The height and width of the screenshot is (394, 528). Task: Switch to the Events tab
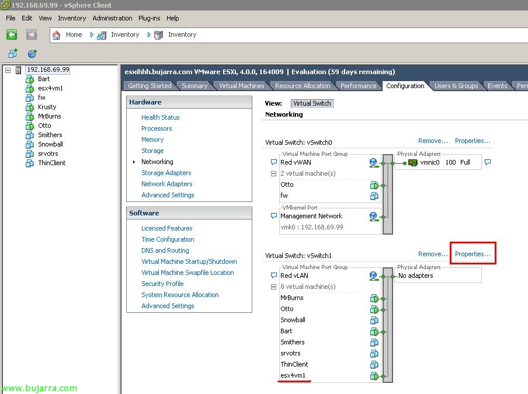(x=498, y=86)
